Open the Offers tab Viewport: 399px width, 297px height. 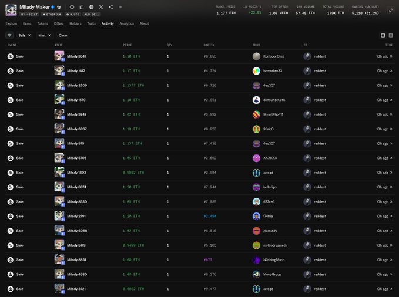pyautogui.click(x=59, y=23)
